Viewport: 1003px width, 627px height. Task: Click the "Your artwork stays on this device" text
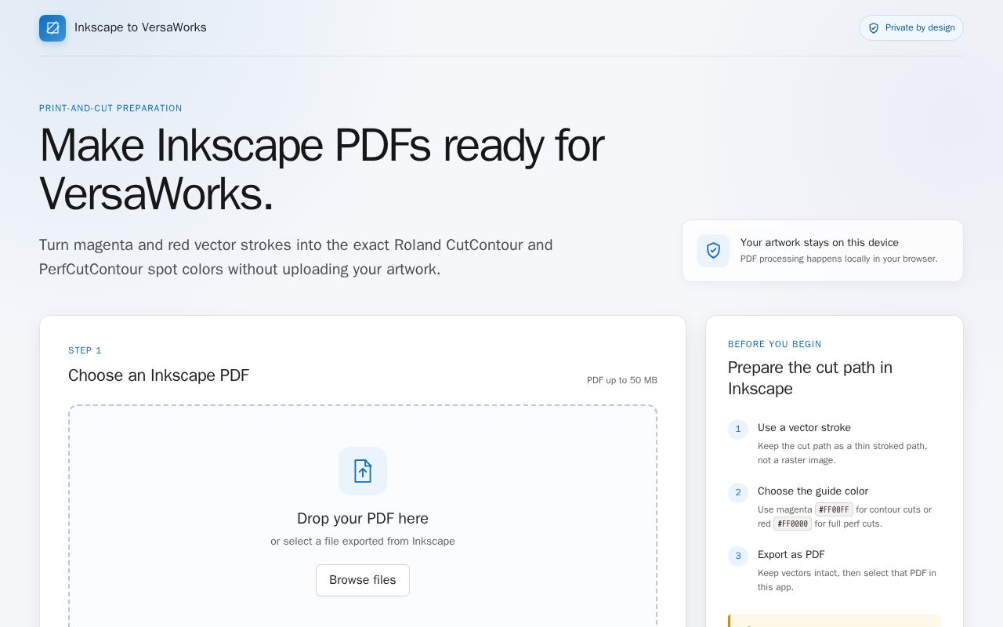(820, 243)
